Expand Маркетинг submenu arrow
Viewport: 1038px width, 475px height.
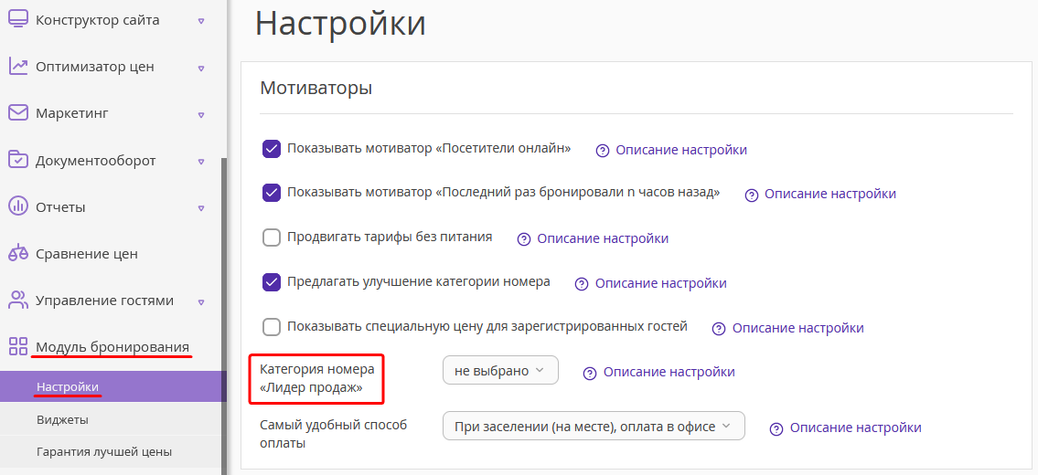(x=201, y=114)
